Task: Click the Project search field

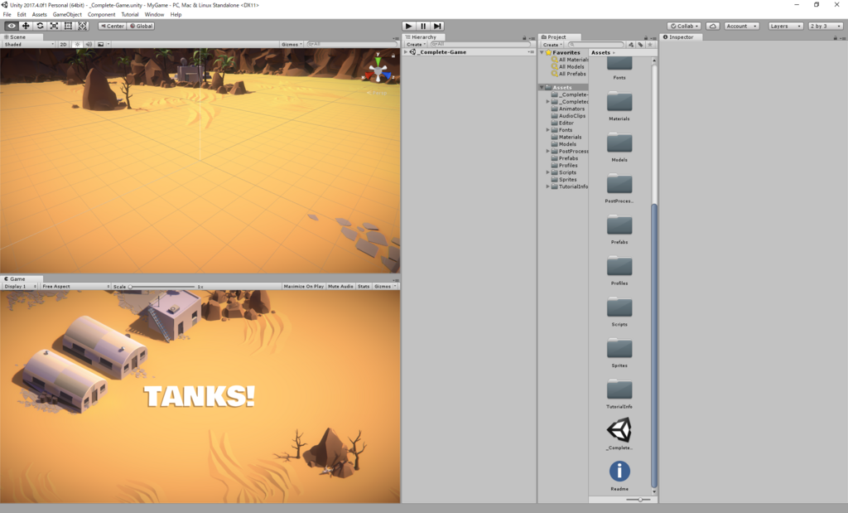Action: click(596, 45)
